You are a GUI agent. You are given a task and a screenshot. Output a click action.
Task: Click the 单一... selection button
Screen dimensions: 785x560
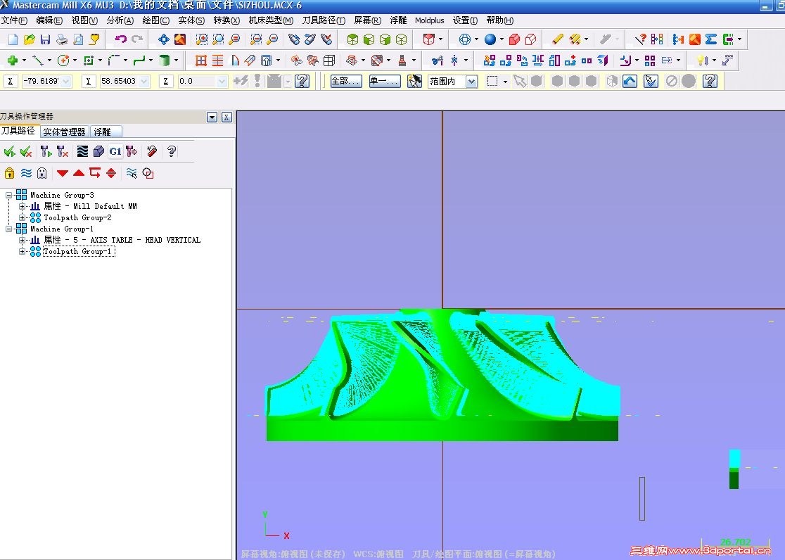[385, 81]
